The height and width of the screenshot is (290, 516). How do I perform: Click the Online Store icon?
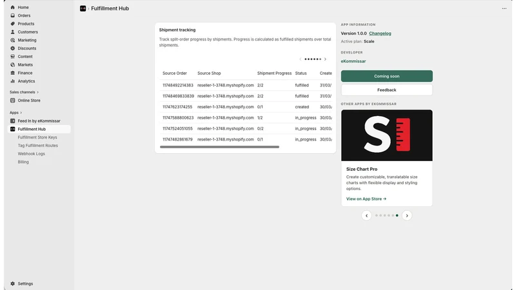tap(12, 101)
